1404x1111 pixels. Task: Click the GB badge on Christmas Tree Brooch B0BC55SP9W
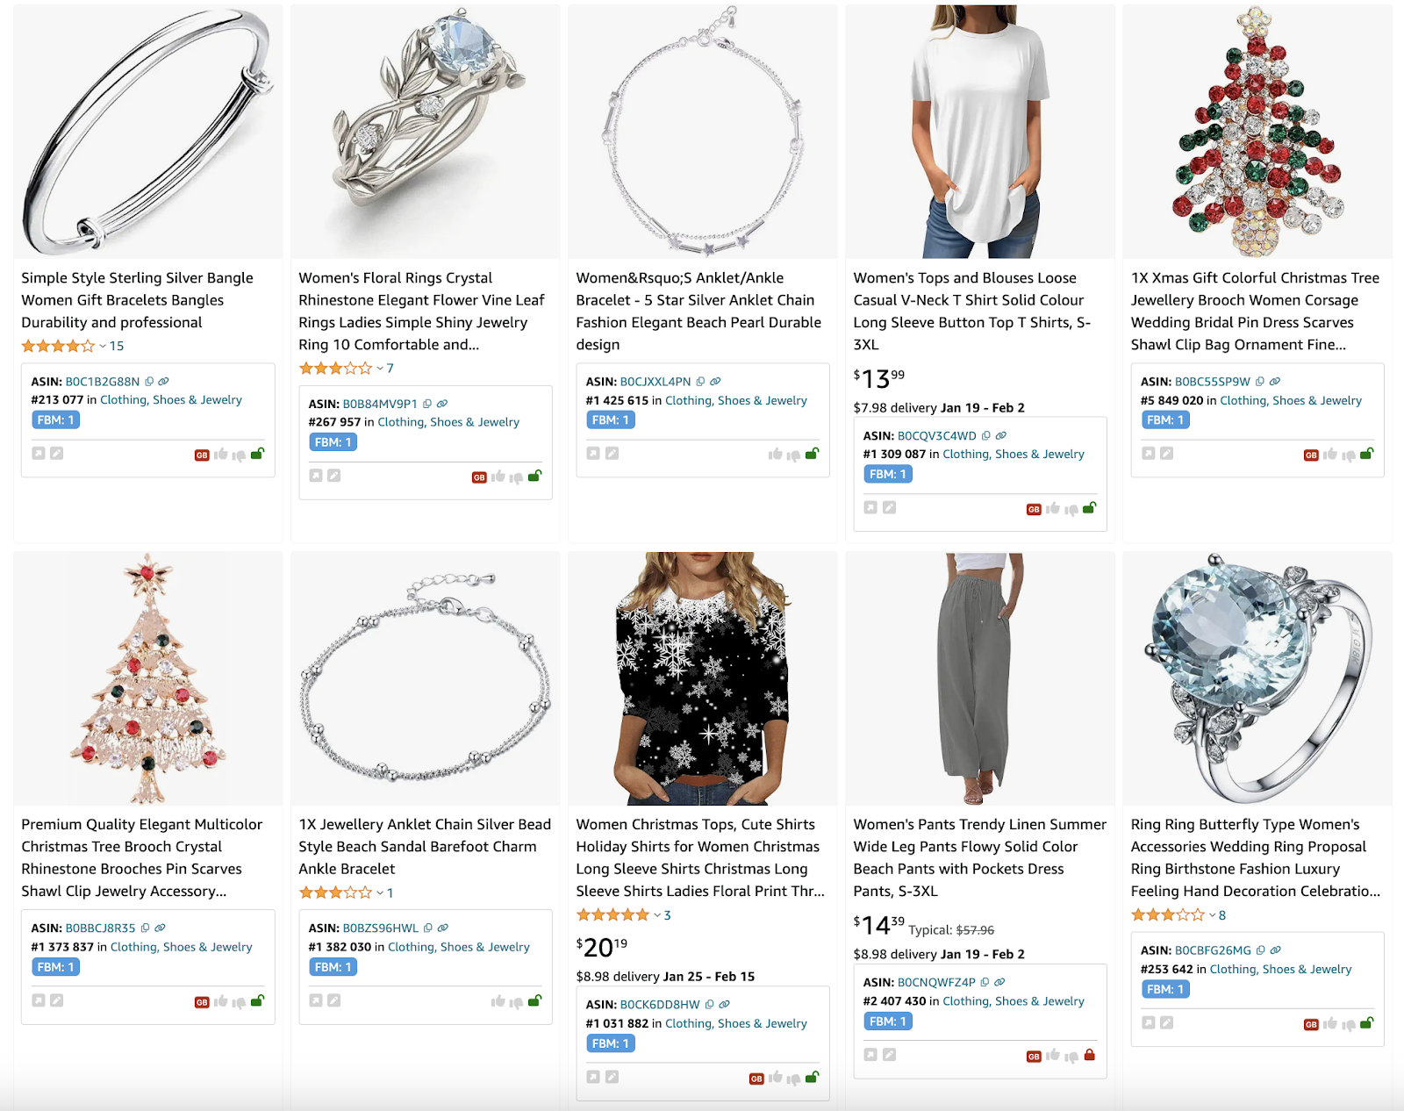pos(1311,455)
